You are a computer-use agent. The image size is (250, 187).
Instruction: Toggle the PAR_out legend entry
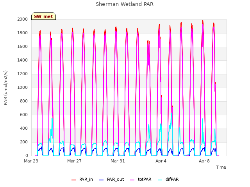tap(111, 179)
